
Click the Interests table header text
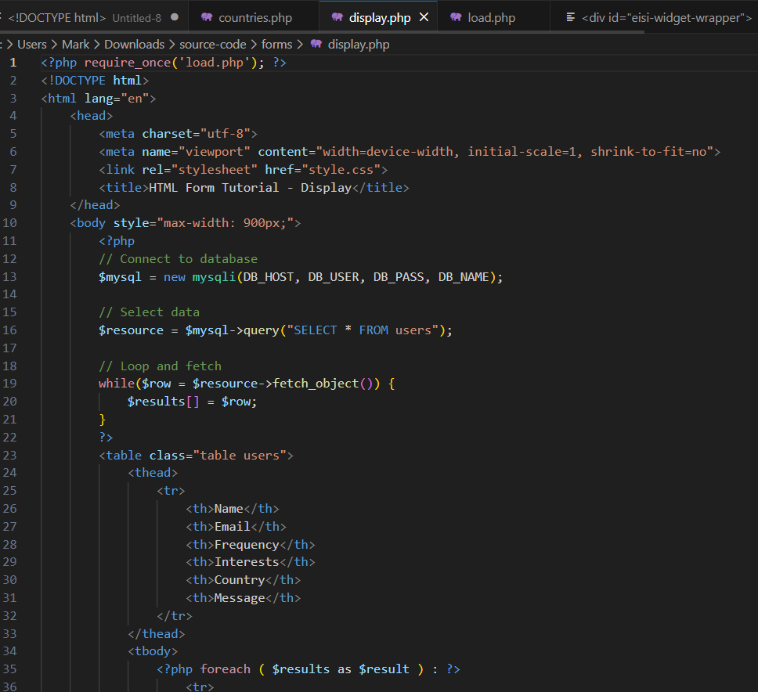tap(247, 562)
